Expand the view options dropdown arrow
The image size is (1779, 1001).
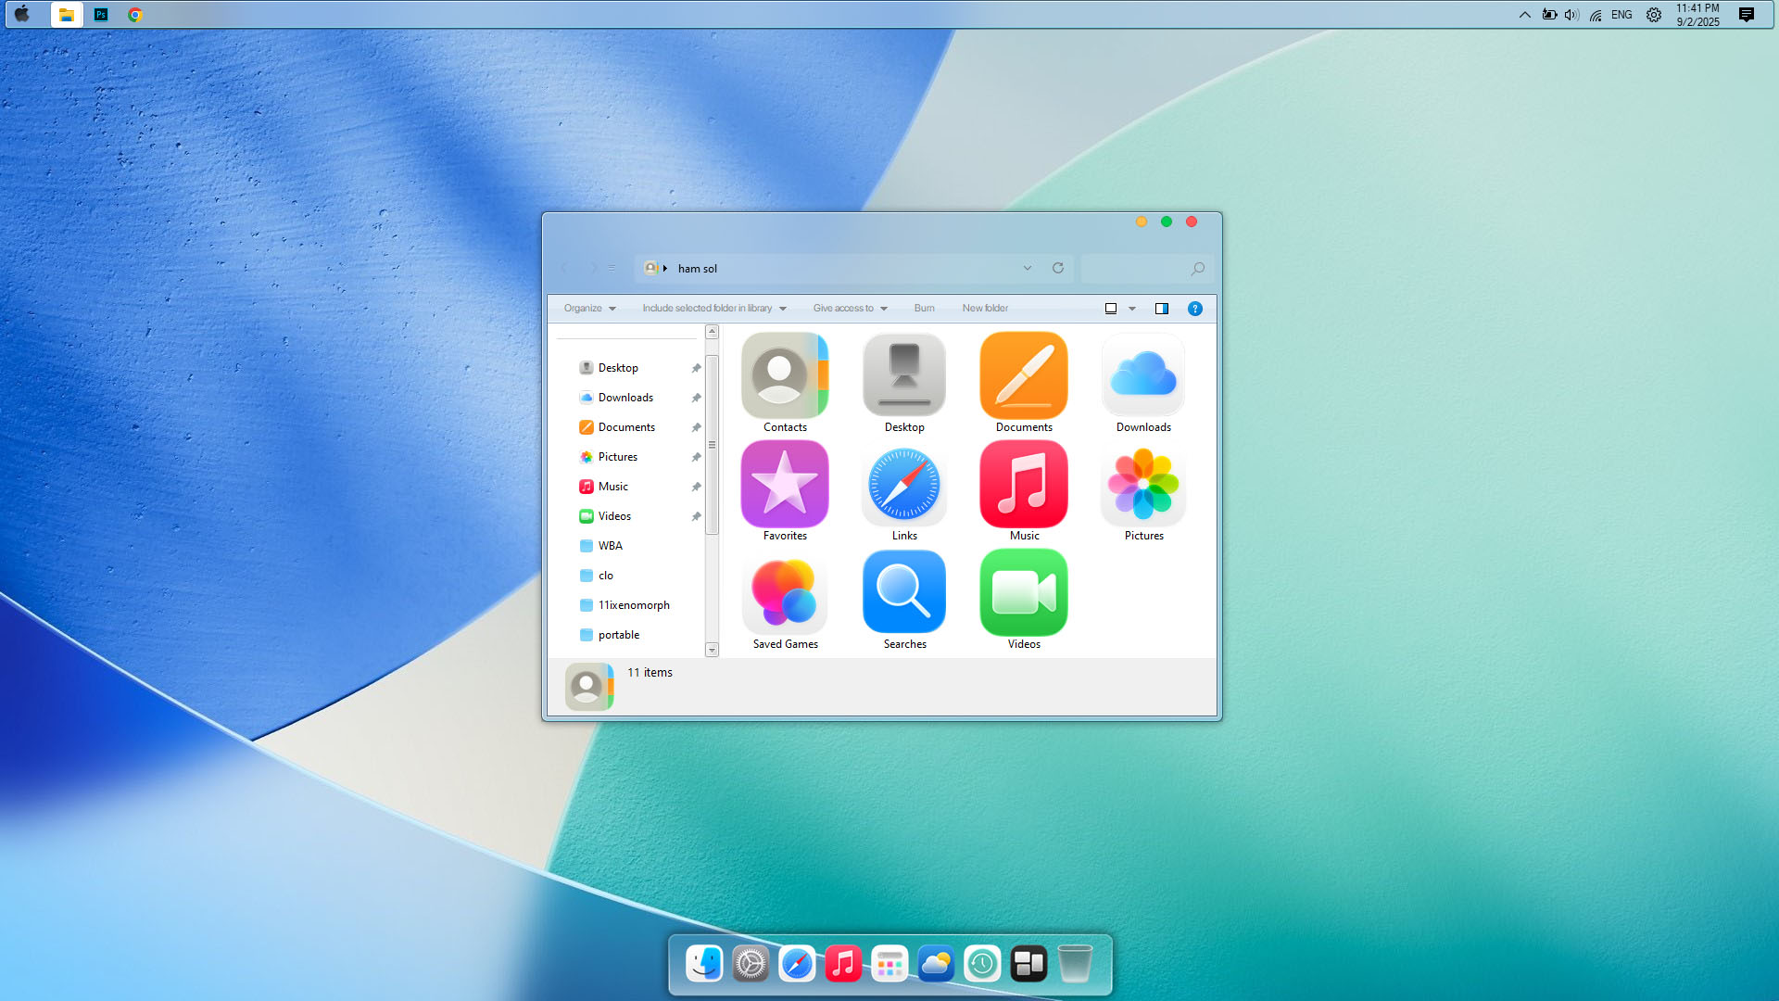[x=1131, y=309]
